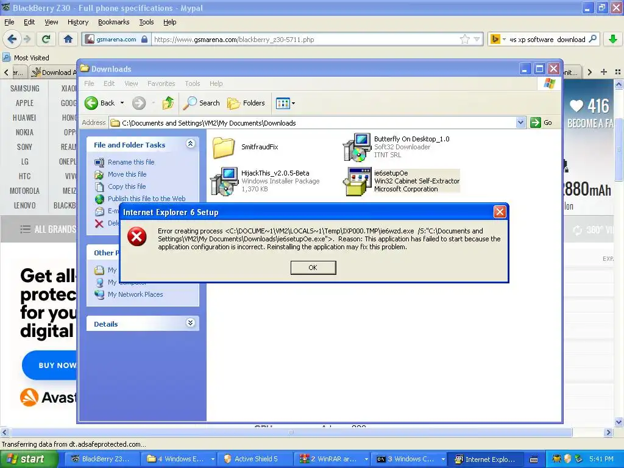Click SAMSUNG brand link on gsmarena page

24,88
